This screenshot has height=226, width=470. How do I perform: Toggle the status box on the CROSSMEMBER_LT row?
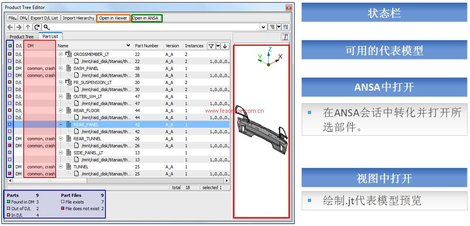tap(10, 54)
